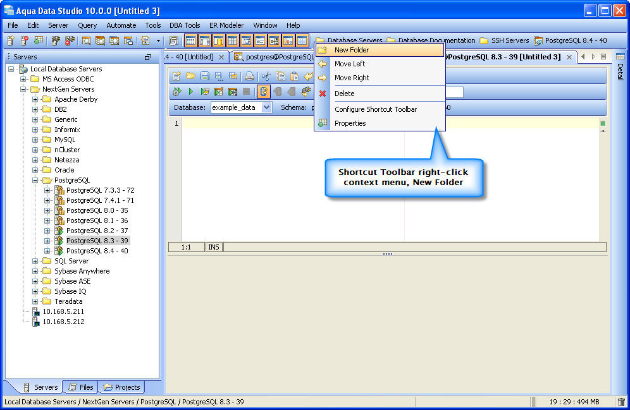Viewport: 630px width, 410px height.
Task: Toggle the plain grid table panel button
Action: (x=232, y=40)
